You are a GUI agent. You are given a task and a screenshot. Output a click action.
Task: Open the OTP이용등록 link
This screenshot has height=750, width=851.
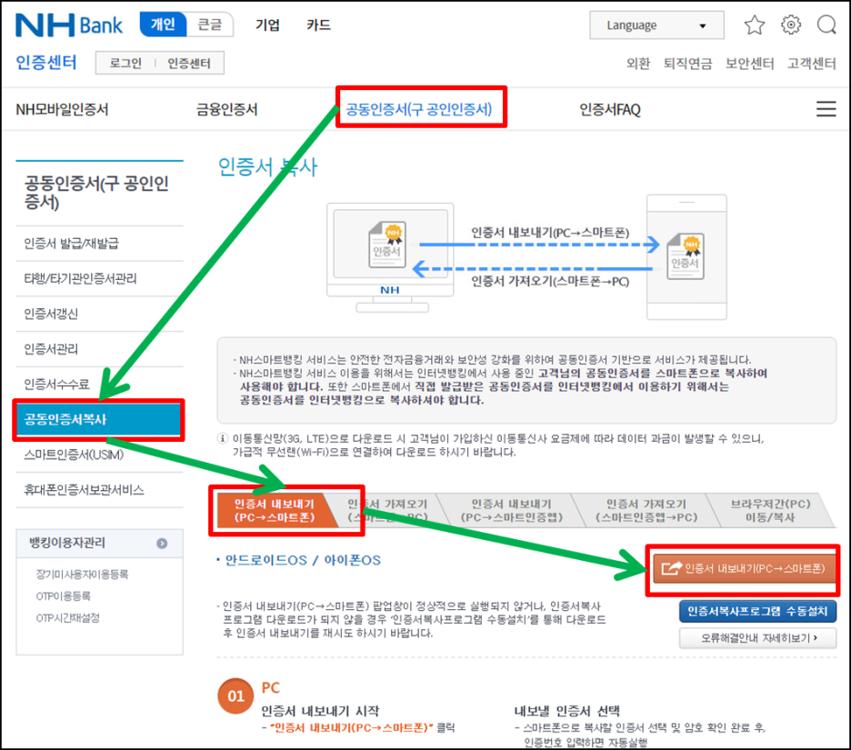(x=63, y=595)
